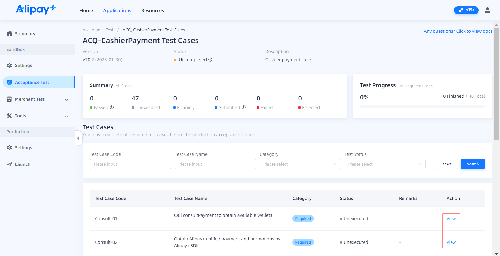
Task: Open the 'Any questions? Click to view docs' link
Action: [458, 31]
